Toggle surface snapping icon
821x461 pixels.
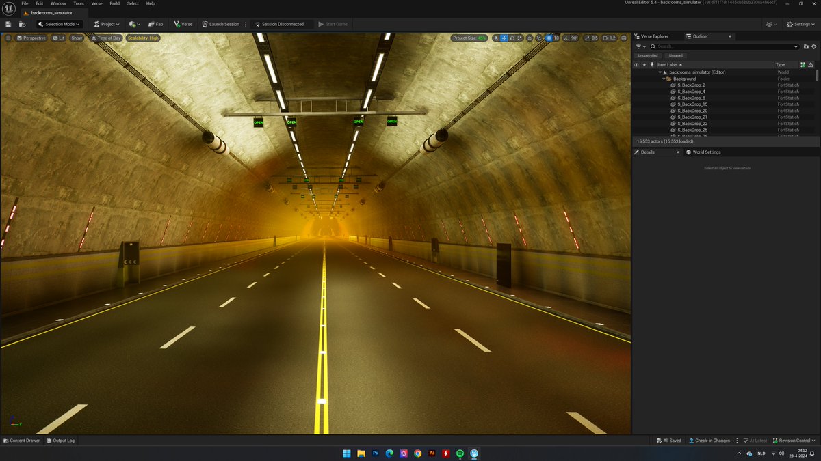click(x=539, y=38)
